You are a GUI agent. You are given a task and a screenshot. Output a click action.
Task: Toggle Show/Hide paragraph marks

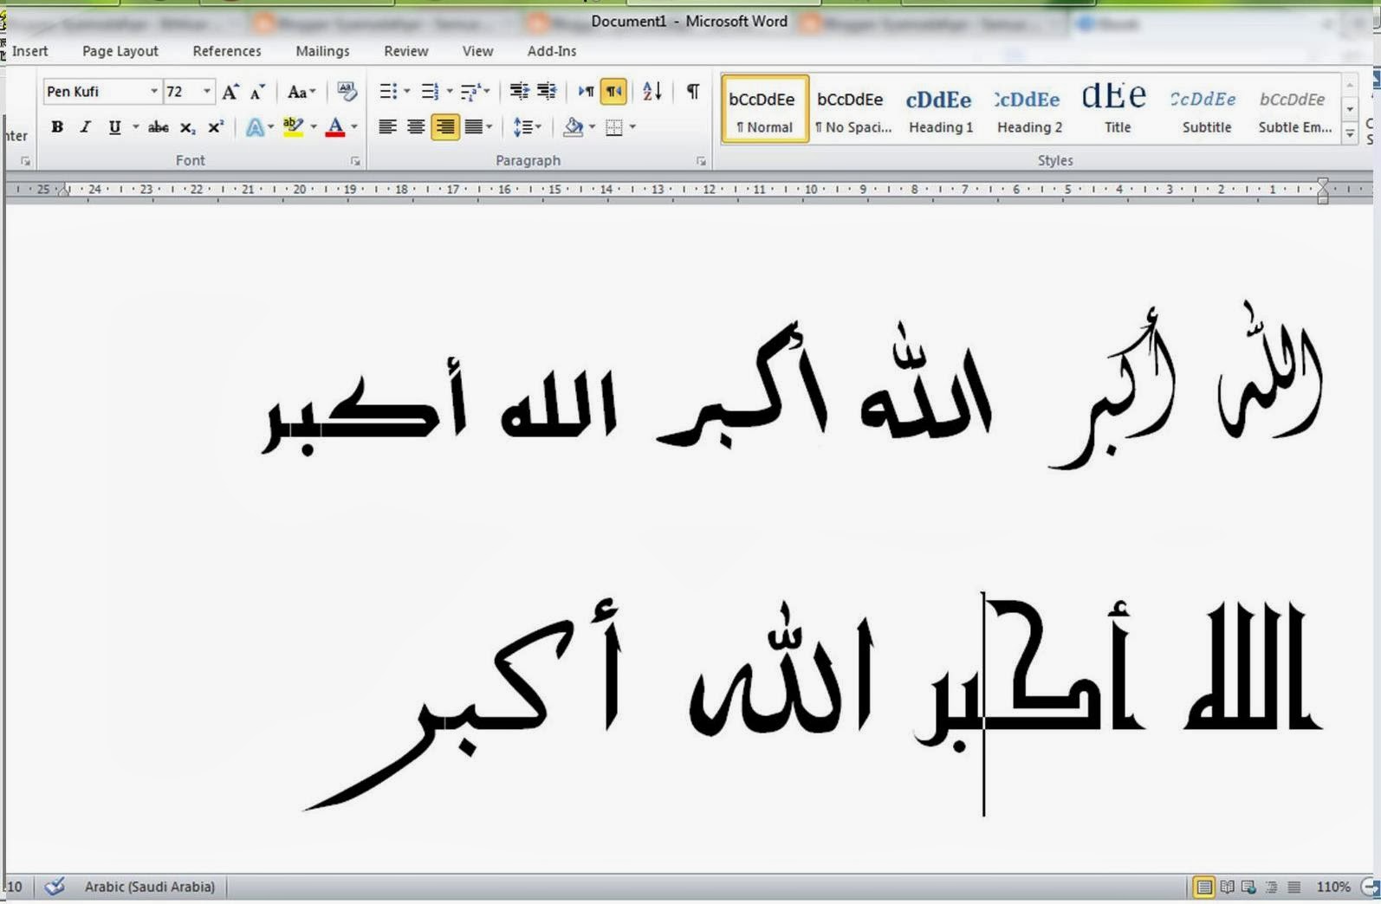click(x=693, y=91)
